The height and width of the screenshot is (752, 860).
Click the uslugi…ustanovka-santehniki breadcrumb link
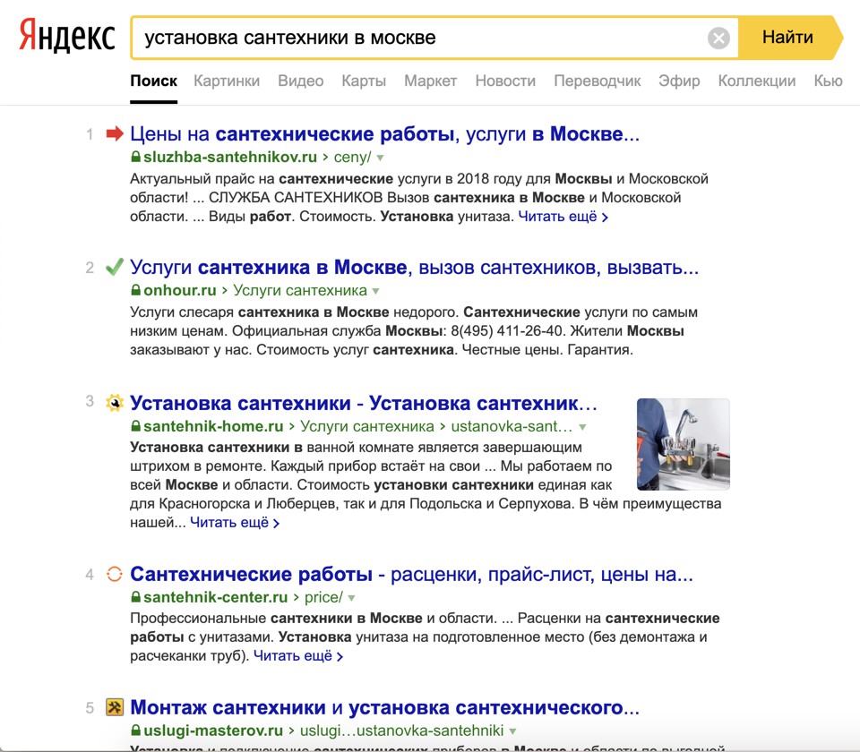tap(401, 731)
